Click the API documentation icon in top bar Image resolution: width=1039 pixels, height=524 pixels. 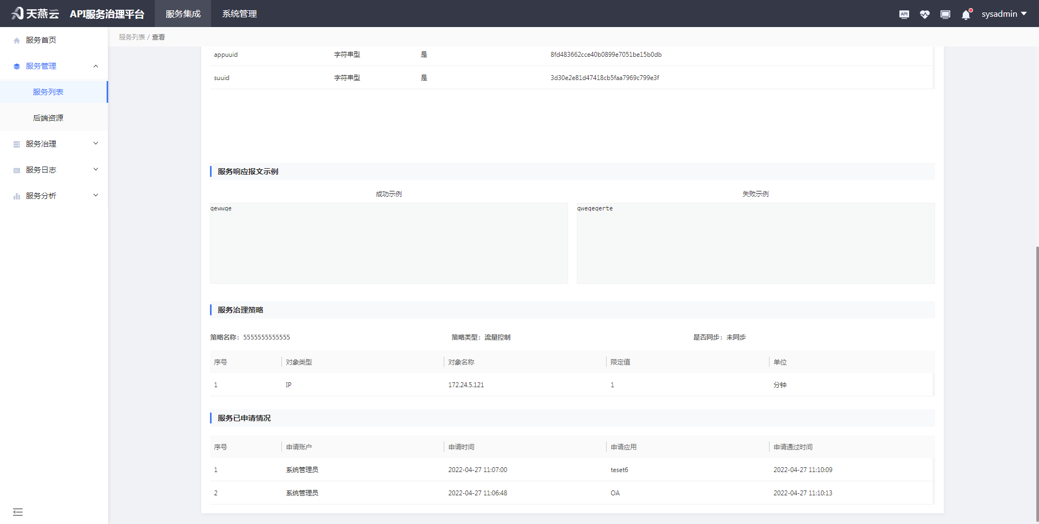(x=904, y=14)
